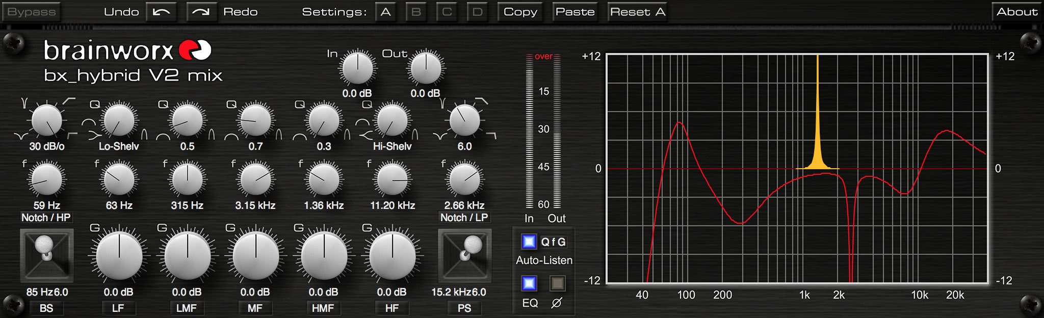The height and width of the screenshot is (318, 1044).
Task: Click the 0.0 dB input gain value
Action: pyautogui.click(x=357, y=94)
